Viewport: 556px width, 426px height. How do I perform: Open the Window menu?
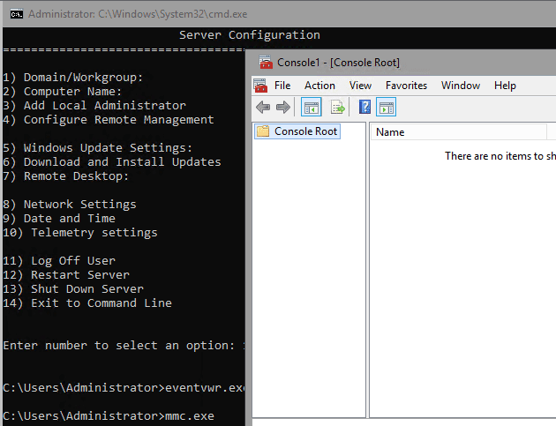click(460, 86)
